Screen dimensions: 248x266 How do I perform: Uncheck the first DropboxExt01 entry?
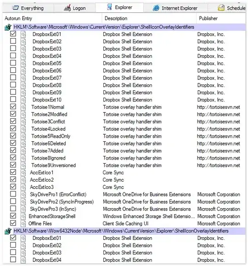pos(13,34)
